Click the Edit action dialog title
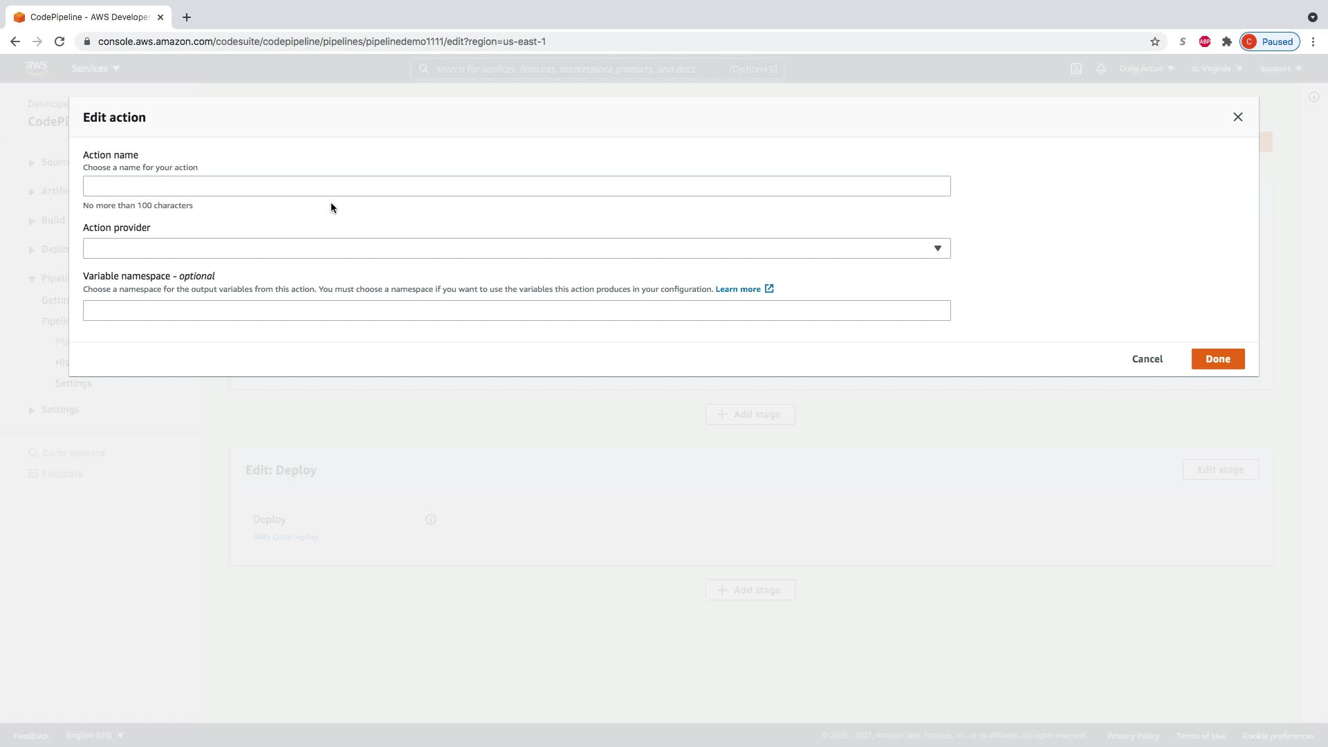 [114, 118]
